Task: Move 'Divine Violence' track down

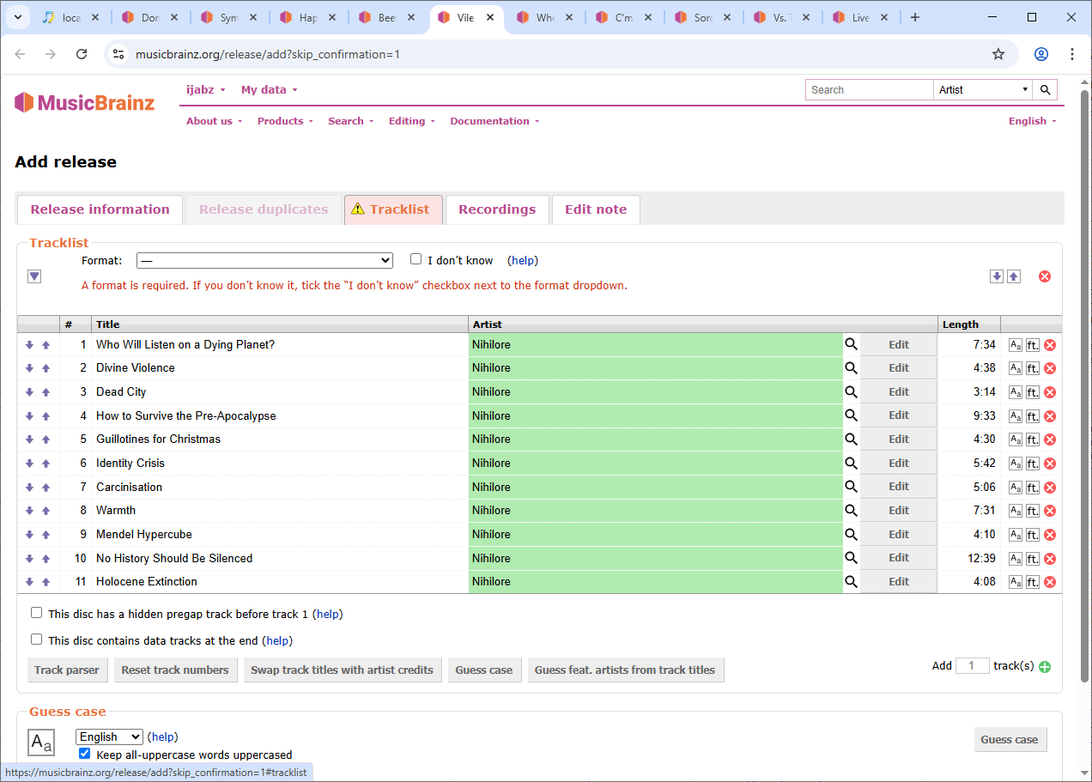Action: pos(29,368)
